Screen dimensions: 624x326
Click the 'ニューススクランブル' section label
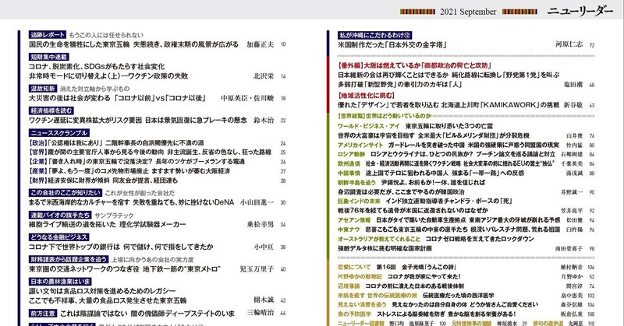pos(59,133)
